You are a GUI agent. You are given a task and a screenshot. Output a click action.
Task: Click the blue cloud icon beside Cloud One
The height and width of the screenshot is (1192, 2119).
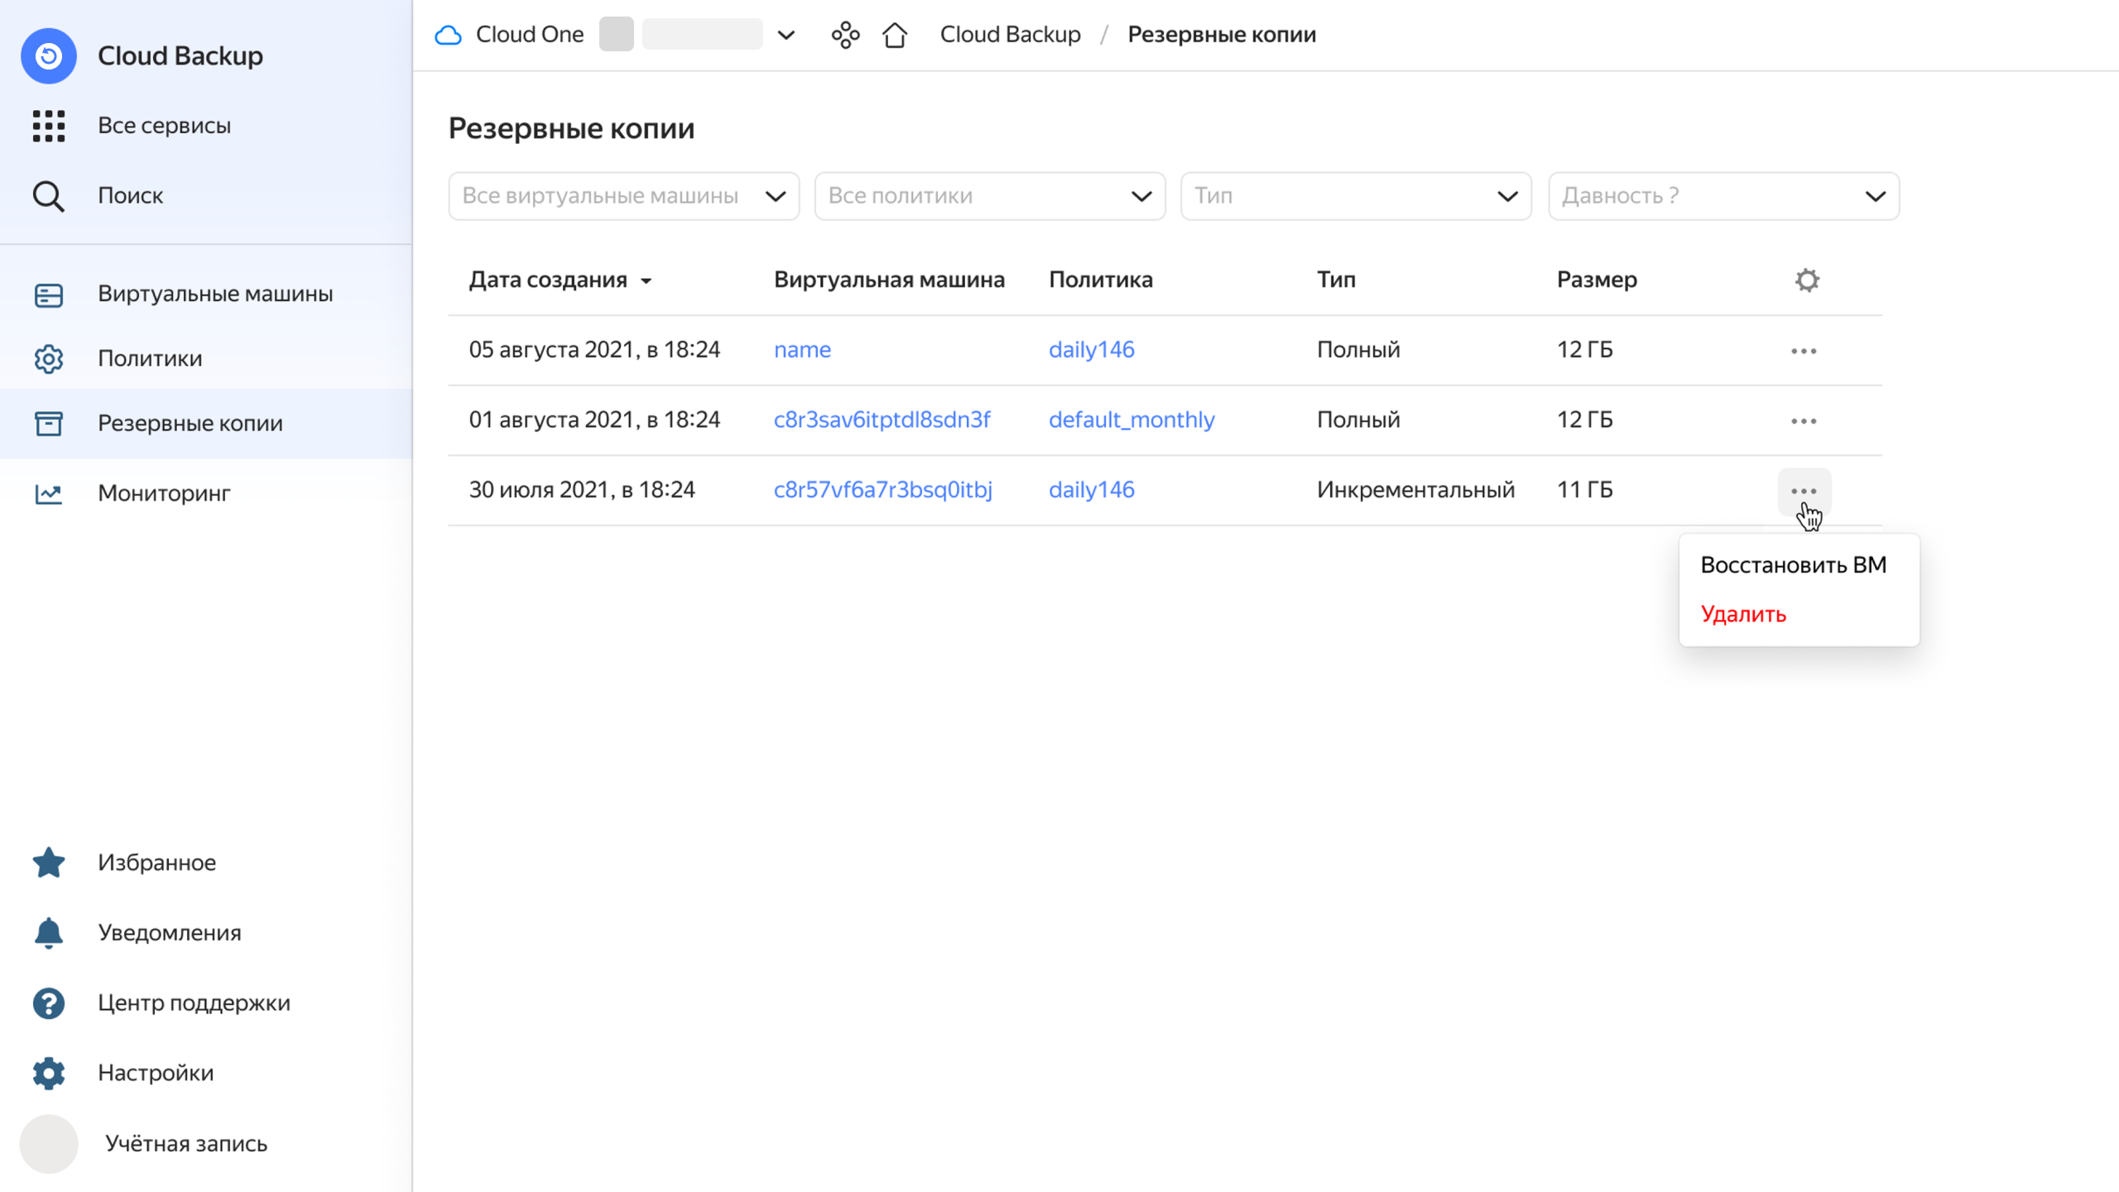[448, 35]
